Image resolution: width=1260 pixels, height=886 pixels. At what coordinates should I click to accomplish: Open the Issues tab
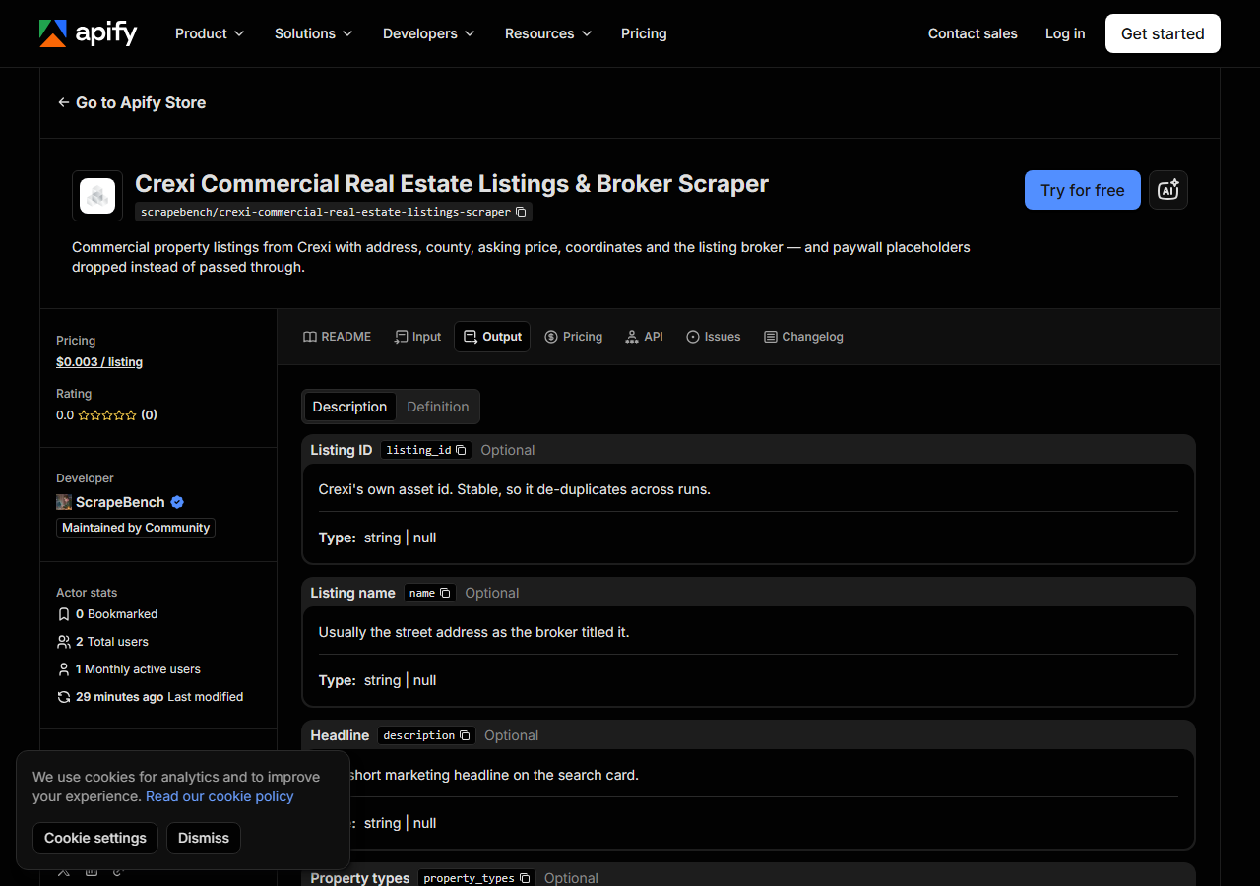[x=713, y=337]
